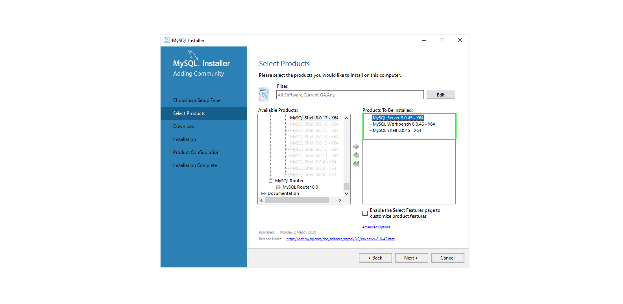Click the Filter text field
The image size is (623, 304).
tap(350, 95)
